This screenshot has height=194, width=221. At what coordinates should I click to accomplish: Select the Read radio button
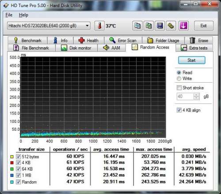point(179,72)
